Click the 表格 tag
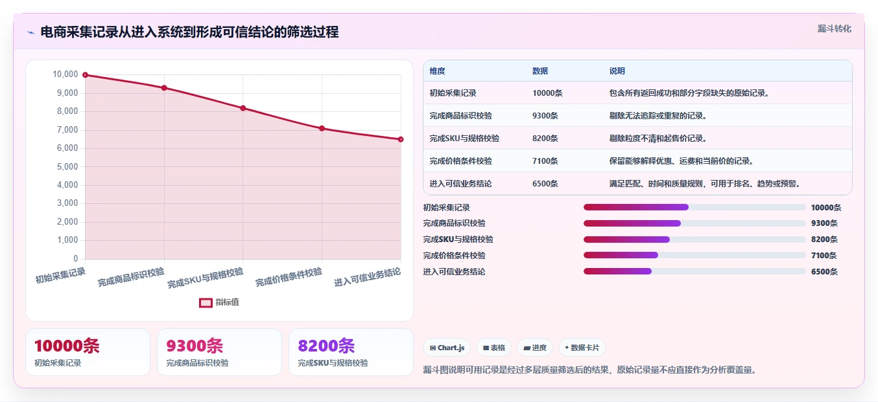Viewport: 878px width, 402px height. pos(494,348)
